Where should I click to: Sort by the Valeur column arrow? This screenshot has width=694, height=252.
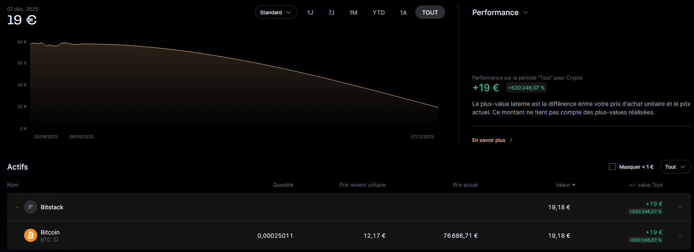coord(574,185)
